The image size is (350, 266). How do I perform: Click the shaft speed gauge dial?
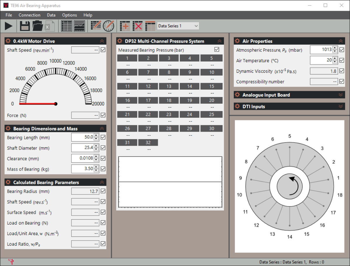(55, 86)
